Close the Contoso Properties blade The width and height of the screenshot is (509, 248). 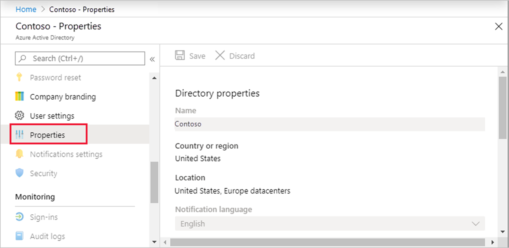499,26
